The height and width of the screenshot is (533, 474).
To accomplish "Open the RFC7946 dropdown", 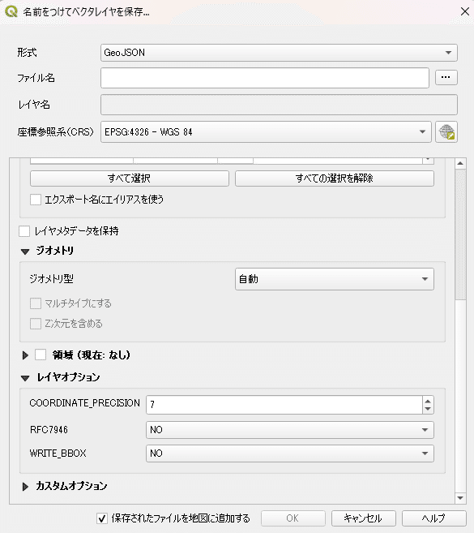I will tap(290, 430).
